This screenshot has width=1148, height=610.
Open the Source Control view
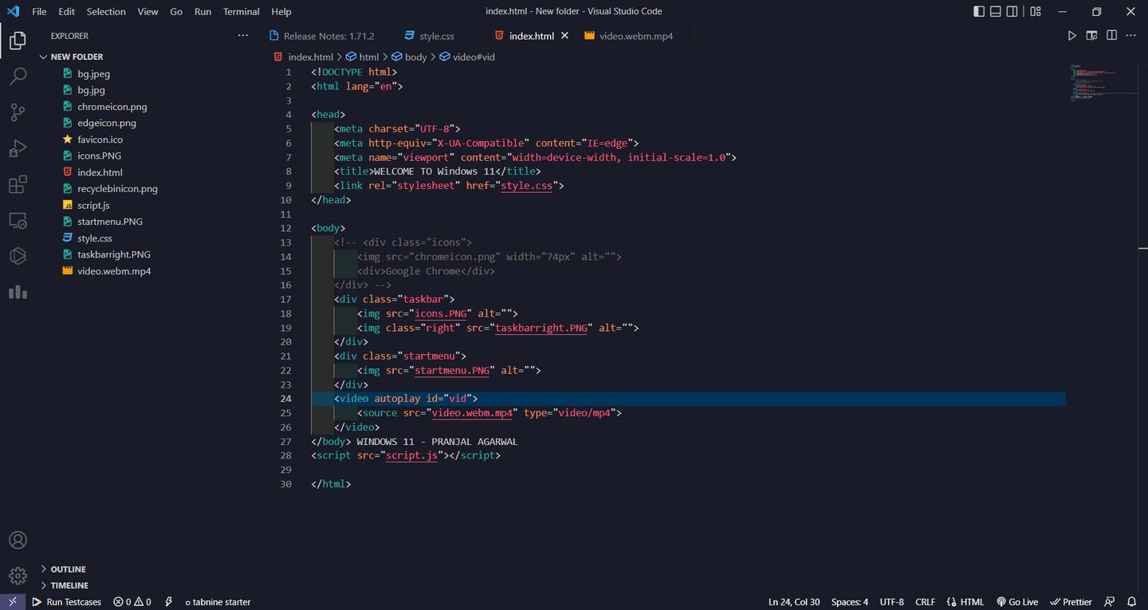18,112
